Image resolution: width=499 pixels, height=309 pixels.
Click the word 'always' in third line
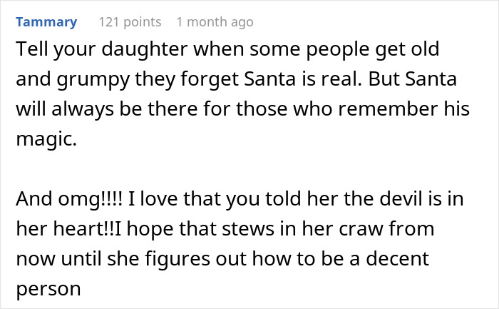coord(83,109)
